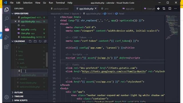This screenshot has height=103, width=183.
Task: Open the Google Fonts URL on line 17
Action: [114, 72]
